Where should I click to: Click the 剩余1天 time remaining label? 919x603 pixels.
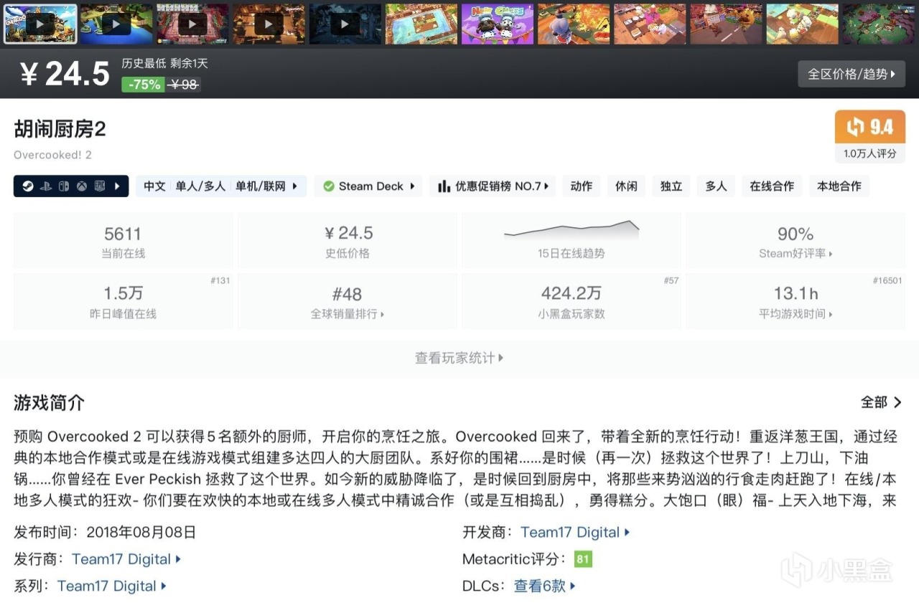pyautogui.click(x=189, y=64)
